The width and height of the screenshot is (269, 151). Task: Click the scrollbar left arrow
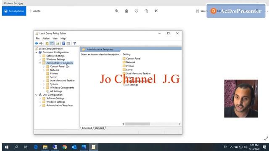click(x=124, y=124)
